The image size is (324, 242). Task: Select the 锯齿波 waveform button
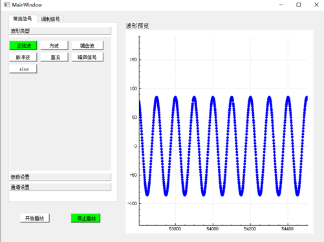tap(87, 46)
